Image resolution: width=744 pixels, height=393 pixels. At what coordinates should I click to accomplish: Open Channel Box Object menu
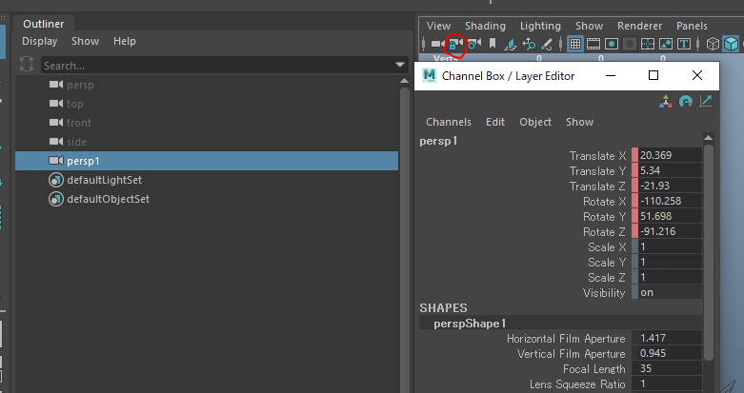[535, 122]
